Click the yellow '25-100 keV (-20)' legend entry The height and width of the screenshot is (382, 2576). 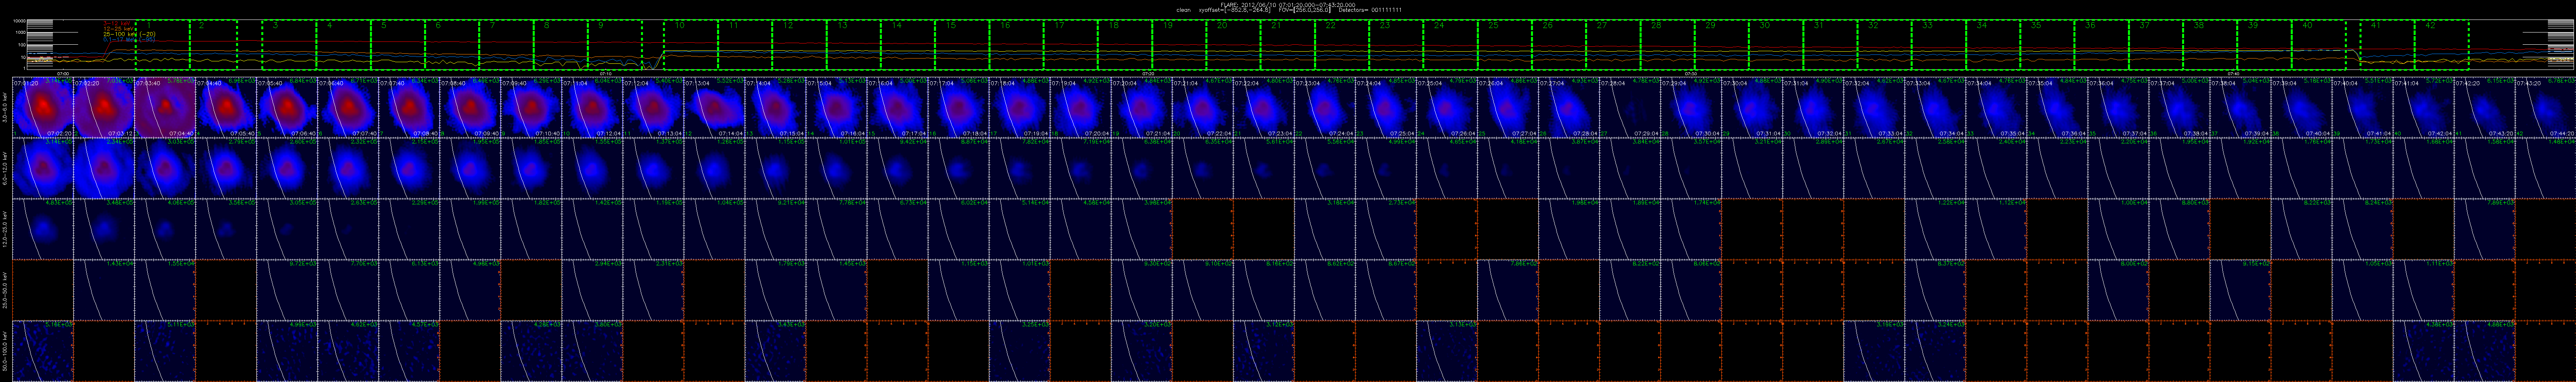coord(130,33)
